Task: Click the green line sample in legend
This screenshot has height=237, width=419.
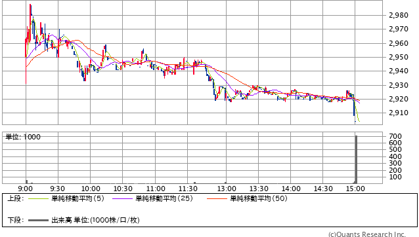Action: click(38, 198)
